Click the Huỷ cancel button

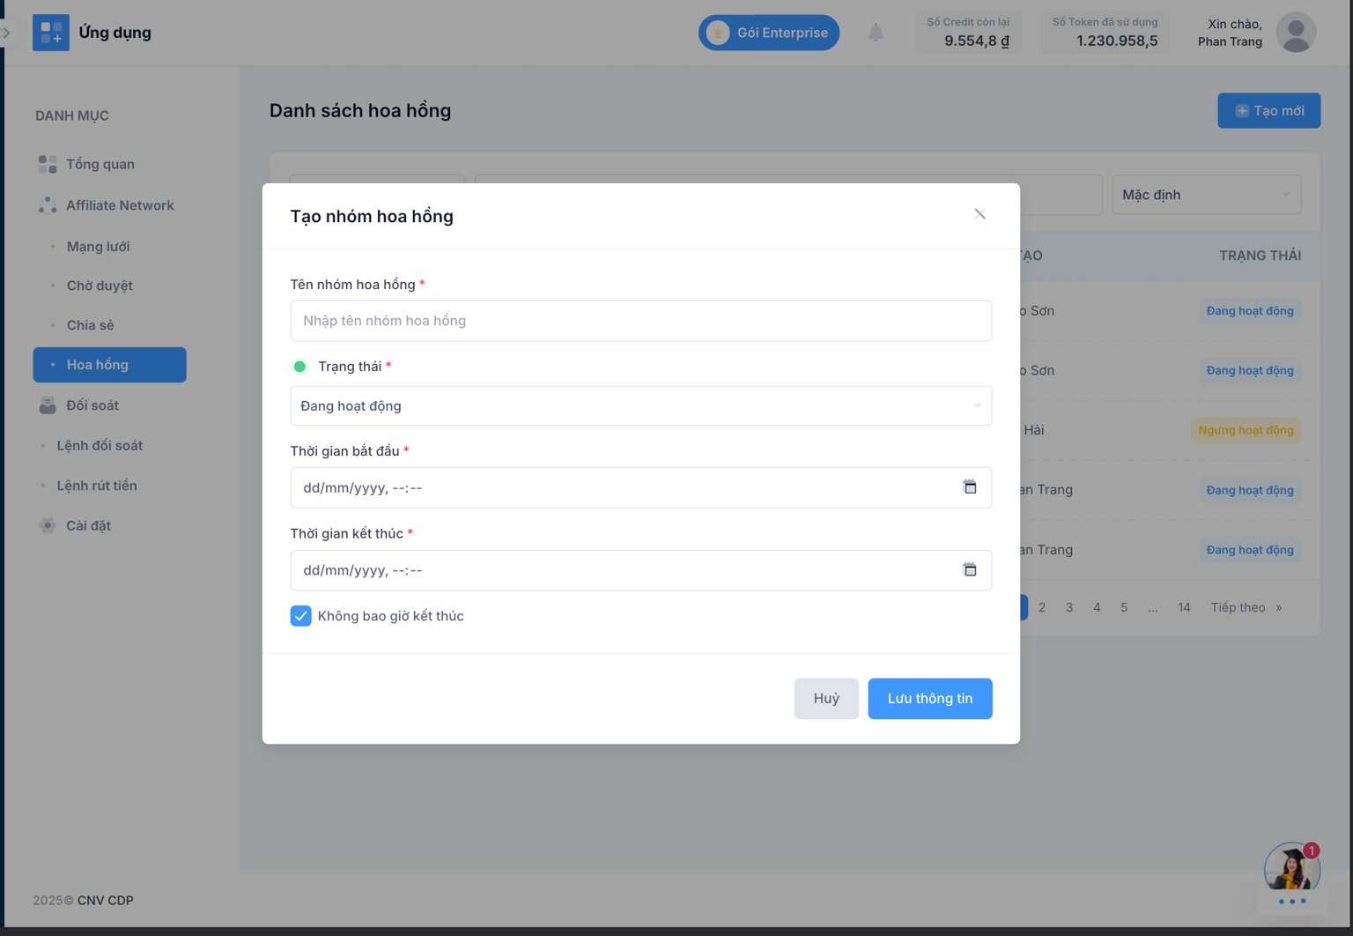click(825, 698)
